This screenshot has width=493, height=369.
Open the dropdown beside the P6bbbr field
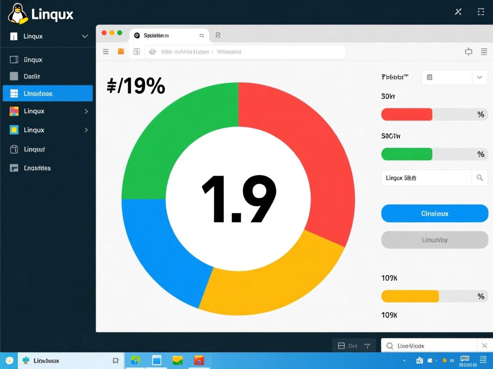[x=479, y=77]
